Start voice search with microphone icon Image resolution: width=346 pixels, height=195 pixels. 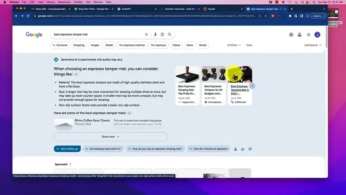(x=155, y=35)
